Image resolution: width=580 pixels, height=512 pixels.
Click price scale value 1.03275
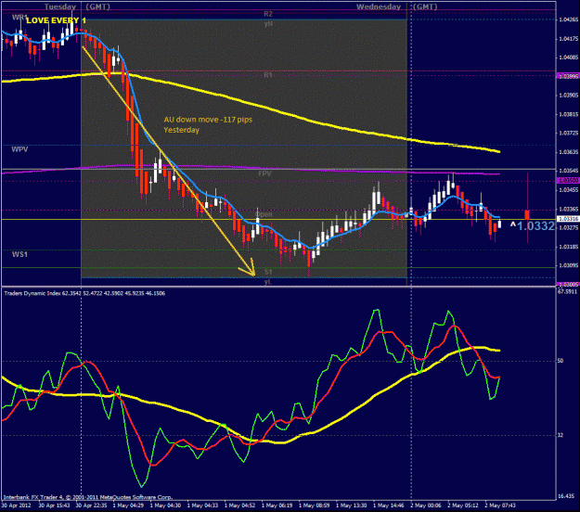pyautogui.click(x=568, y=228)
